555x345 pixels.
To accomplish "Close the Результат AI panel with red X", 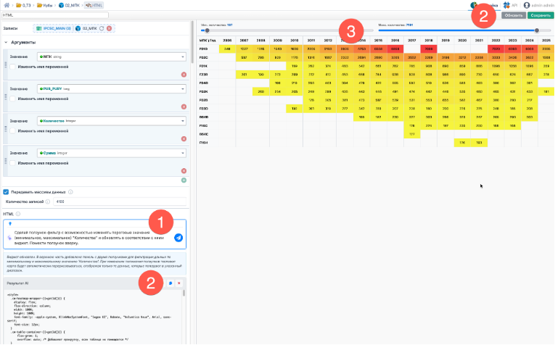I will pos(179,283).
